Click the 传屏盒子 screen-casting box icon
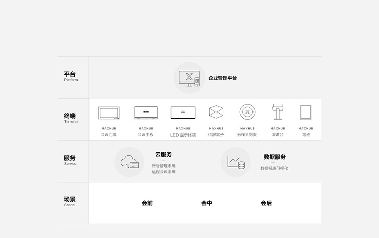This screenshot has height=238, width=379. 216,112
